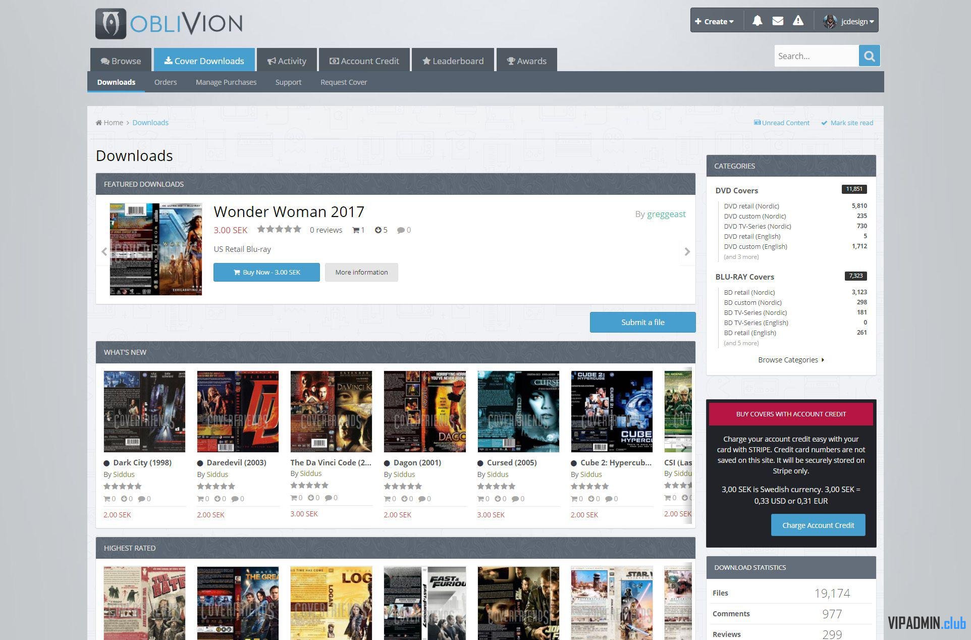Switch to the Activity tab

287,60
